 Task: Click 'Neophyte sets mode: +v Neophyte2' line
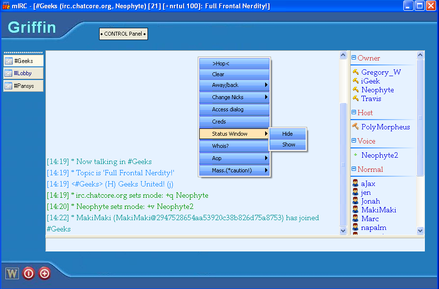120,206
